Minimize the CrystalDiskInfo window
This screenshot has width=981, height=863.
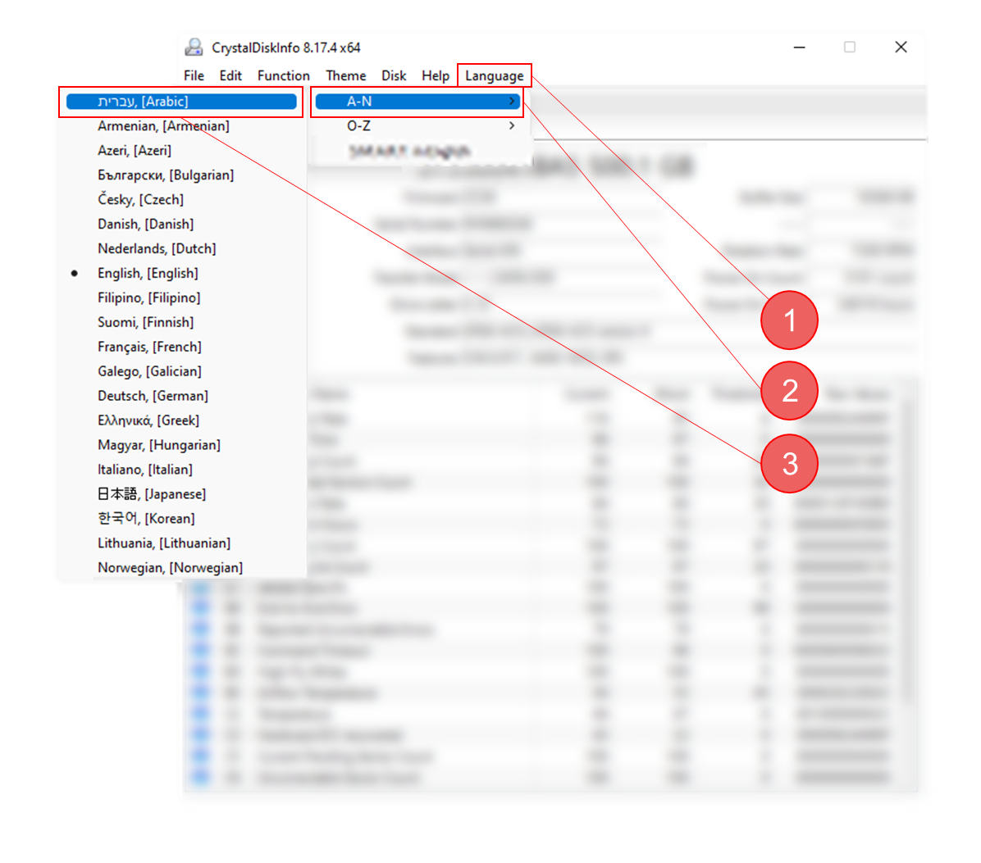799,48
